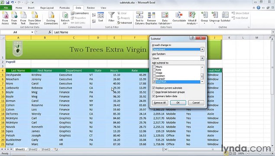The width and height of the screenshot is (275, 156).
Task: Save the workbook from quick access toolbar
Action: [x=7, y=3]
